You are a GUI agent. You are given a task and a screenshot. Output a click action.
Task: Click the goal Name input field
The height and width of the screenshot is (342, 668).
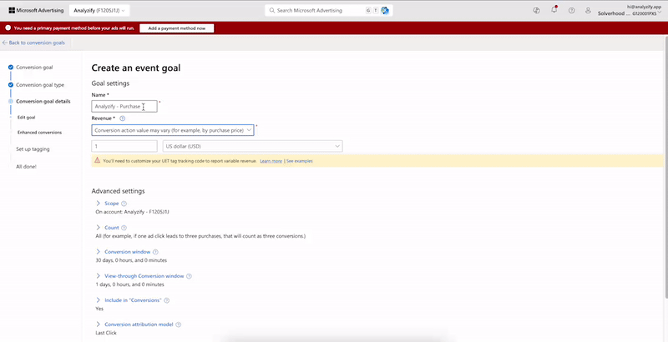point(124,106)
